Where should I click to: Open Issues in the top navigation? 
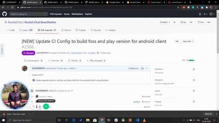[67, 14]
